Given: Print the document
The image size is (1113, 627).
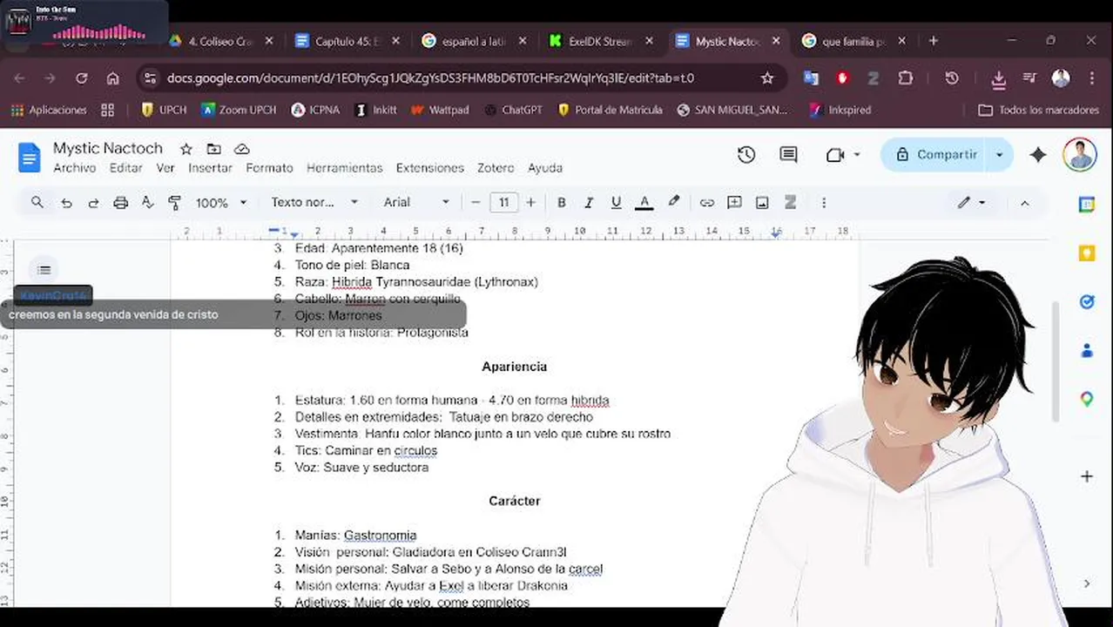Looking at the screenshot, I should point(121,202).
